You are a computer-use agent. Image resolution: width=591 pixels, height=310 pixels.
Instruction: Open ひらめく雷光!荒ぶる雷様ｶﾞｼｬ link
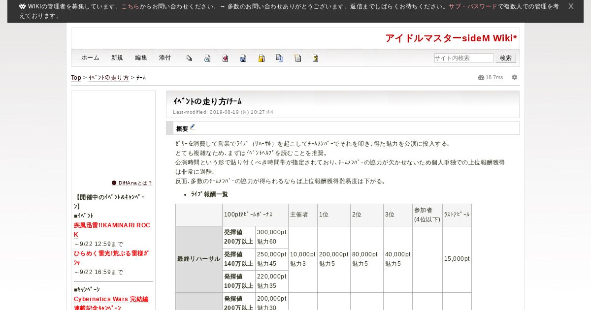click(111, 258)
